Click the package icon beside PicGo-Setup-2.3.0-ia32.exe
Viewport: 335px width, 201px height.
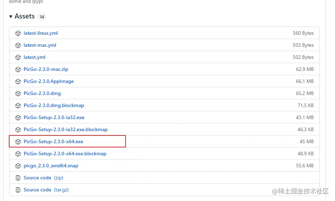coord(18,118)
